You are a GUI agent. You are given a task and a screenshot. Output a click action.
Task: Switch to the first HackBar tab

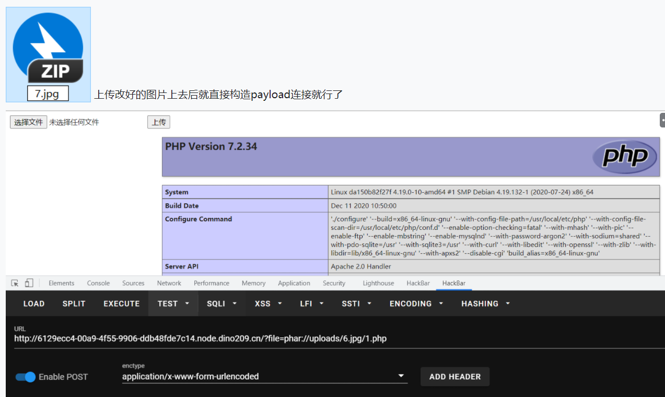[x=418, y=283]
